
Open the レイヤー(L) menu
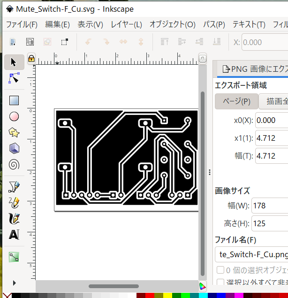[126, 24]
